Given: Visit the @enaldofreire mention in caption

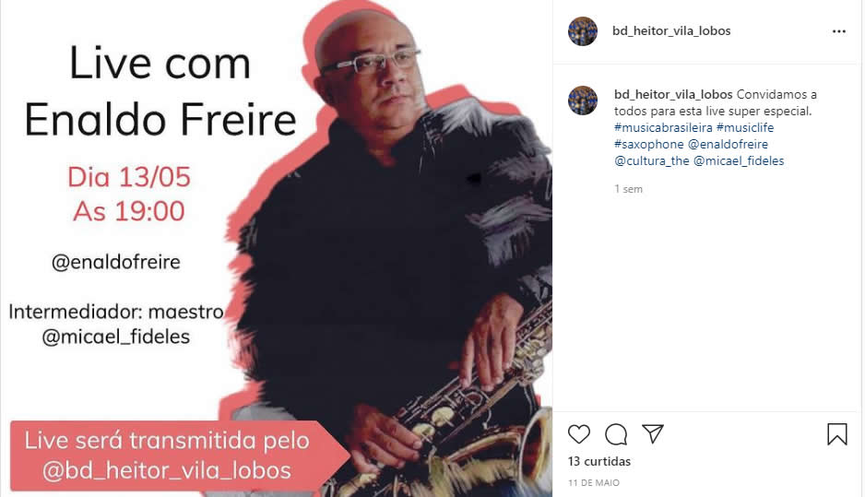Looking at the screenshot, I should tap(728, 144).
